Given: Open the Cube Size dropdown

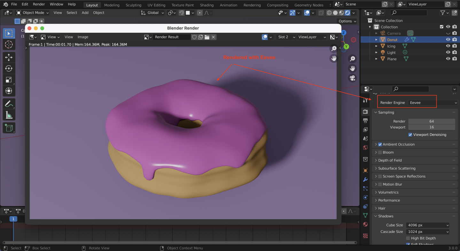Looking at the screenshot, I should point(427,225).
